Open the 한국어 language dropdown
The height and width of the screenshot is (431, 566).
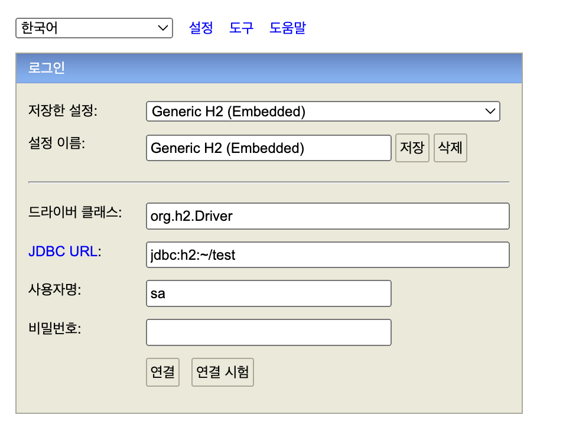tap(94, 28)
